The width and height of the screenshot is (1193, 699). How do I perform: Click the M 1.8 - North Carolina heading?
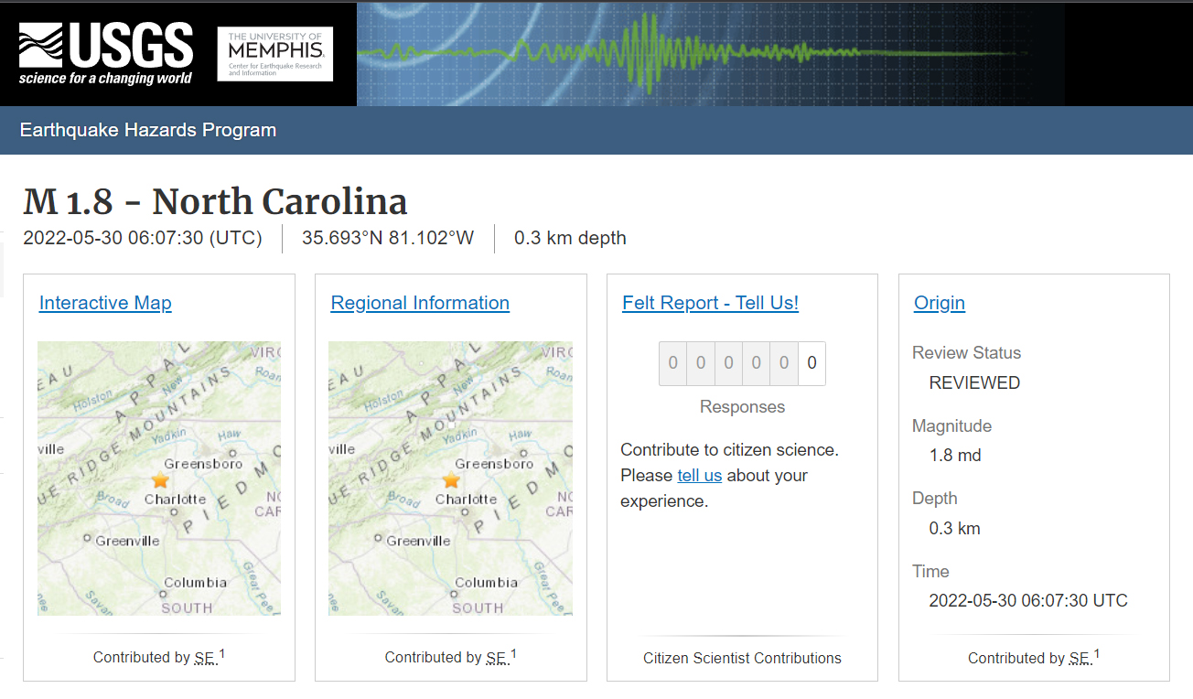click(x=215, y=201)
